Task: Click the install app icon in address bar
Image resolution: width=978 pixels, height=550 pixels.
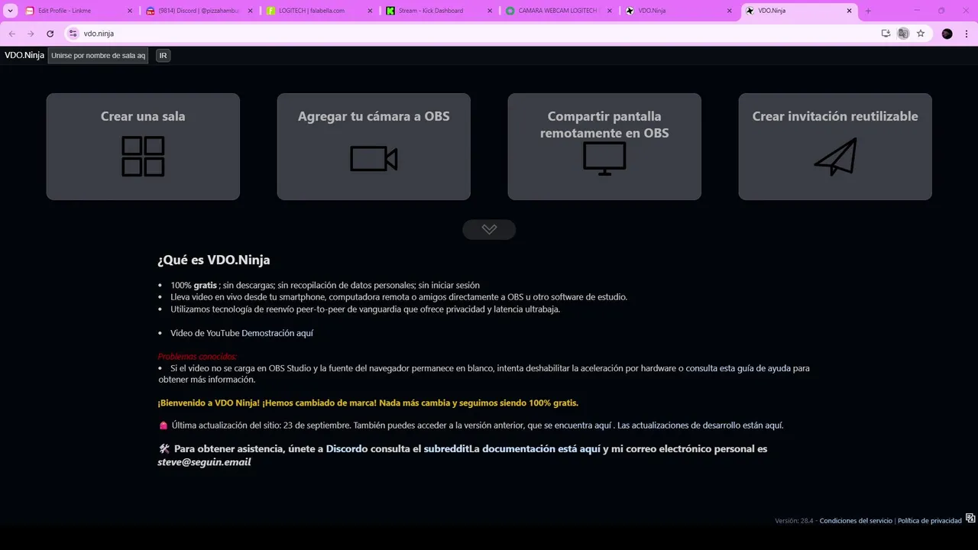Action: tap(886, 34)
